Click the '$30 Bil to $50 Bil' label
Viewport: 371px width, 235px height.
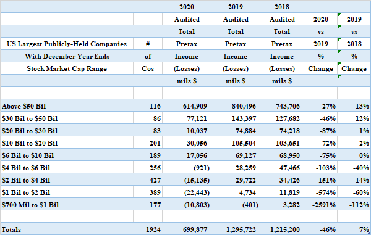(x=30, y=118)
